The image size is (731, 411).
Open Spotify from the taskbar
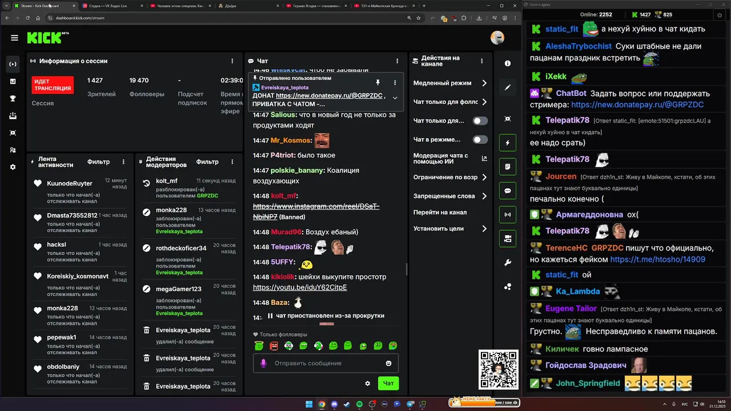pyautogui.click(x=359, y=404)
